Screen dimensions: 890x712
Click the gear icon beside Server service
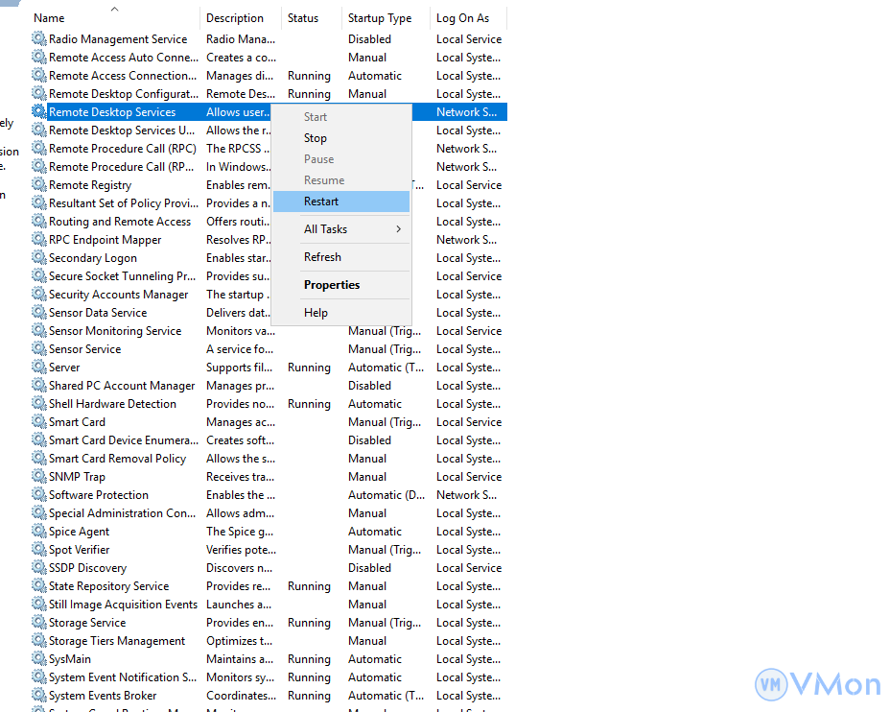click(x=38, y=368)
